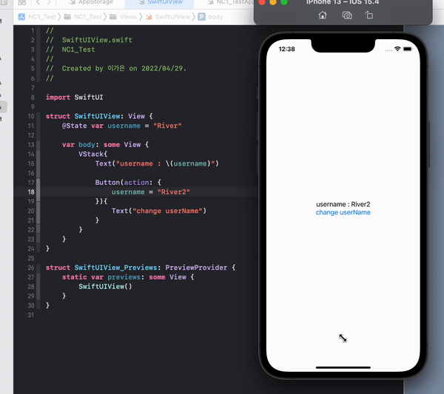Image resolution: width=444 pixels, height=394 pixels.
Task: Click the Button(action: { code line
Action: [x=128, y=183]
